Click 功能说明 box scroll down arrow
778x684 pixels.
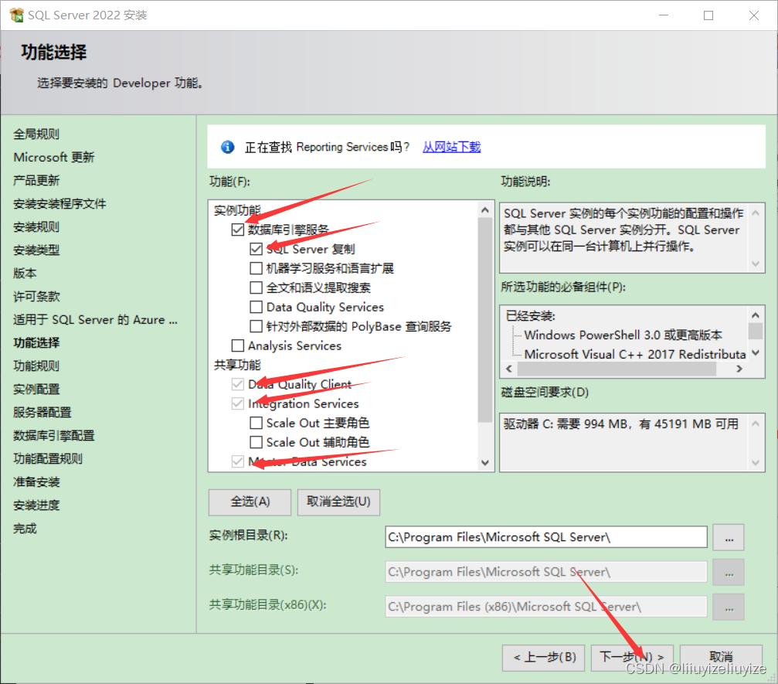point(755,264)
